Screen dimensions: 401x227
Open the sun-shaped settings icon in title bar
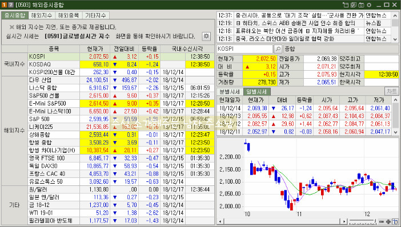(369, 5)
